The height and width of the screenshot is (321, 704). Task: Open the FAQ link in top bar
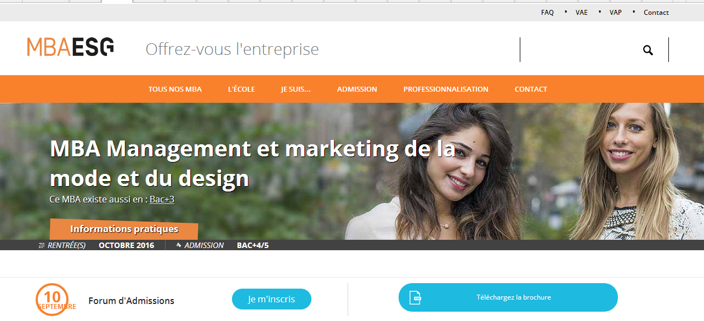pos(547,12)
